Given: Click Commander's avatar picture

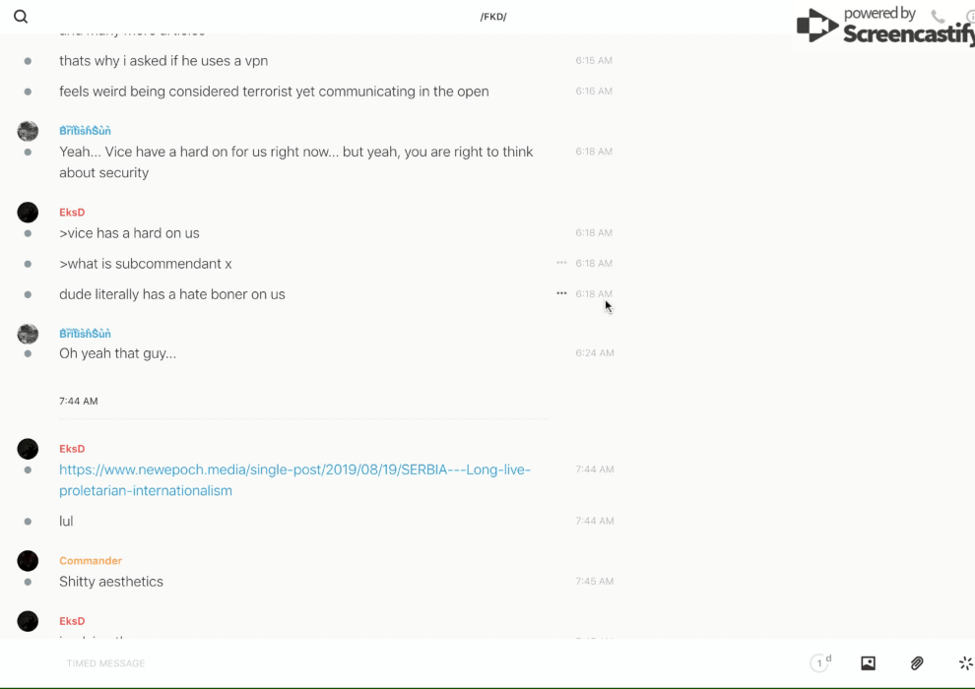Looking at the screenshot, I should pos(28,561).
